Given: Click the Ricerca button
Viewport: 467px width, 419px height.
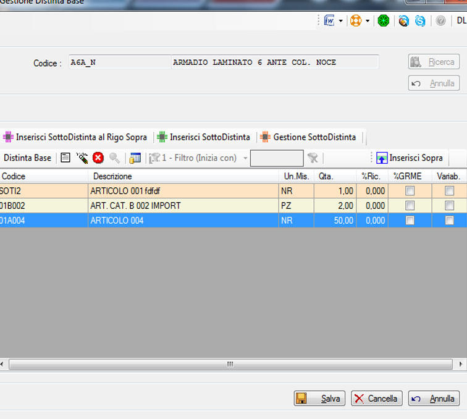Looking at the screenshot, I should pyautogui.click(x=434, y=62).
